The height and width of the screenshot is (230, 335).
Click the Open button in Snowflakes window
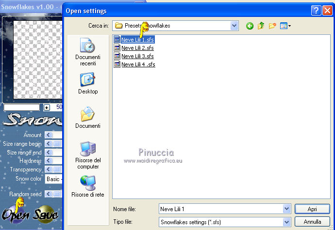point(16,214)
